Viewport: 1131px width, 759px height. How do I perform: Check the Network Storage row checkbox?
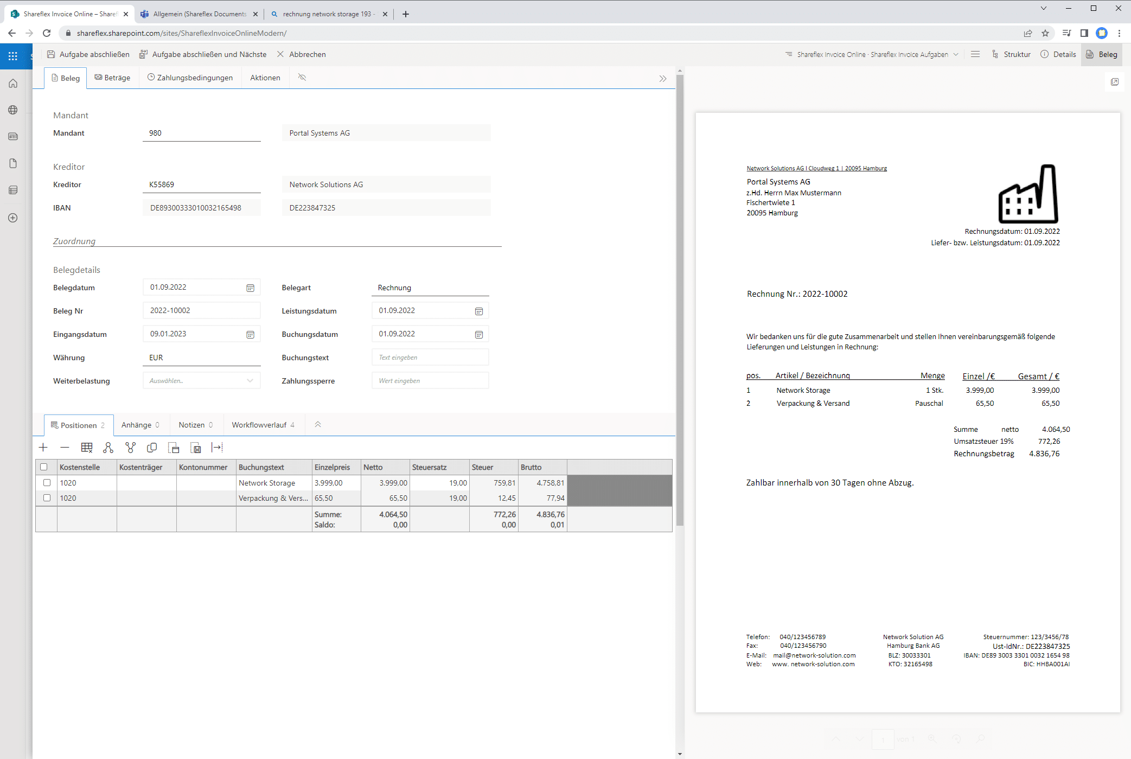point(47,483)
